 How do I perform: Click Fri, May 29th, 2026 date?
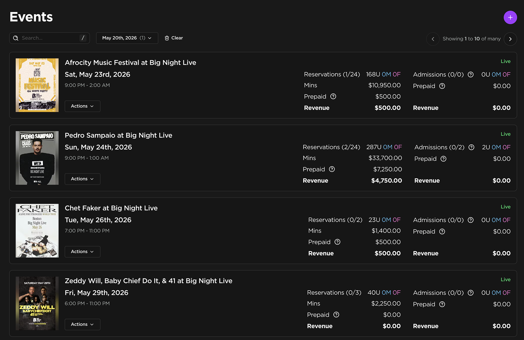(x=96, y=293)
